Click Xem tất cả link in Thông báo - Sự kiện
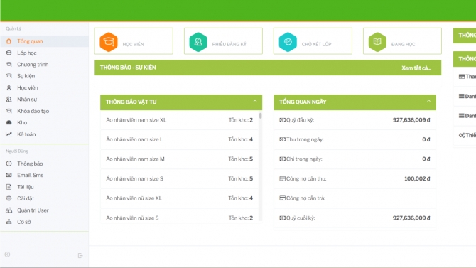Screen dimensions: 476x268 (x=416, y=68)
